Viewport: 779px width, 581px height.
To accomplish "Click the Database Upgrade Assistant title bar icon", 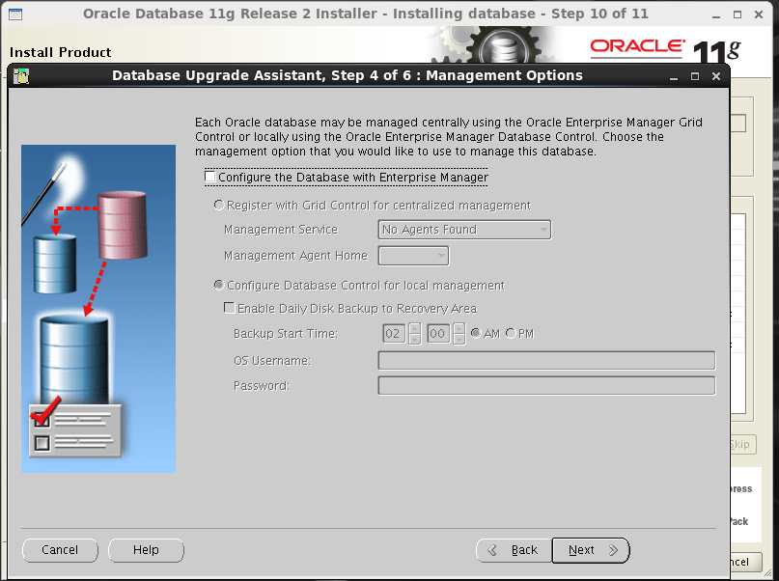I will 19,75.
